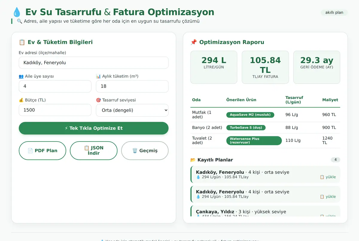Image resolution: width=359 pixels, height=241 pixels.
Task: Click Tek Tıkla Optimize Et button
Action: click(x=94, y=128)
